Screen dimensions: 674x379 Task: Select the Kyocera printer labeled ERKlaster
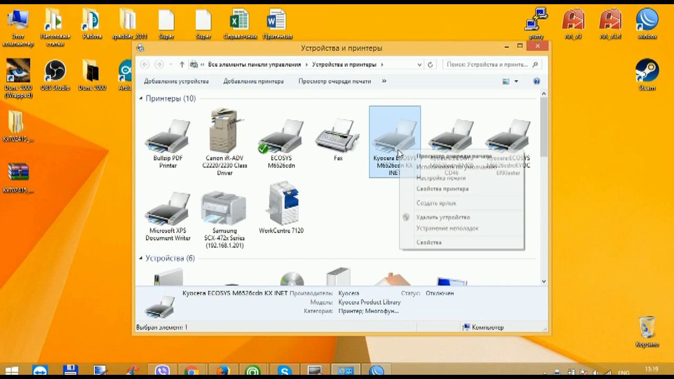(508, 146)
